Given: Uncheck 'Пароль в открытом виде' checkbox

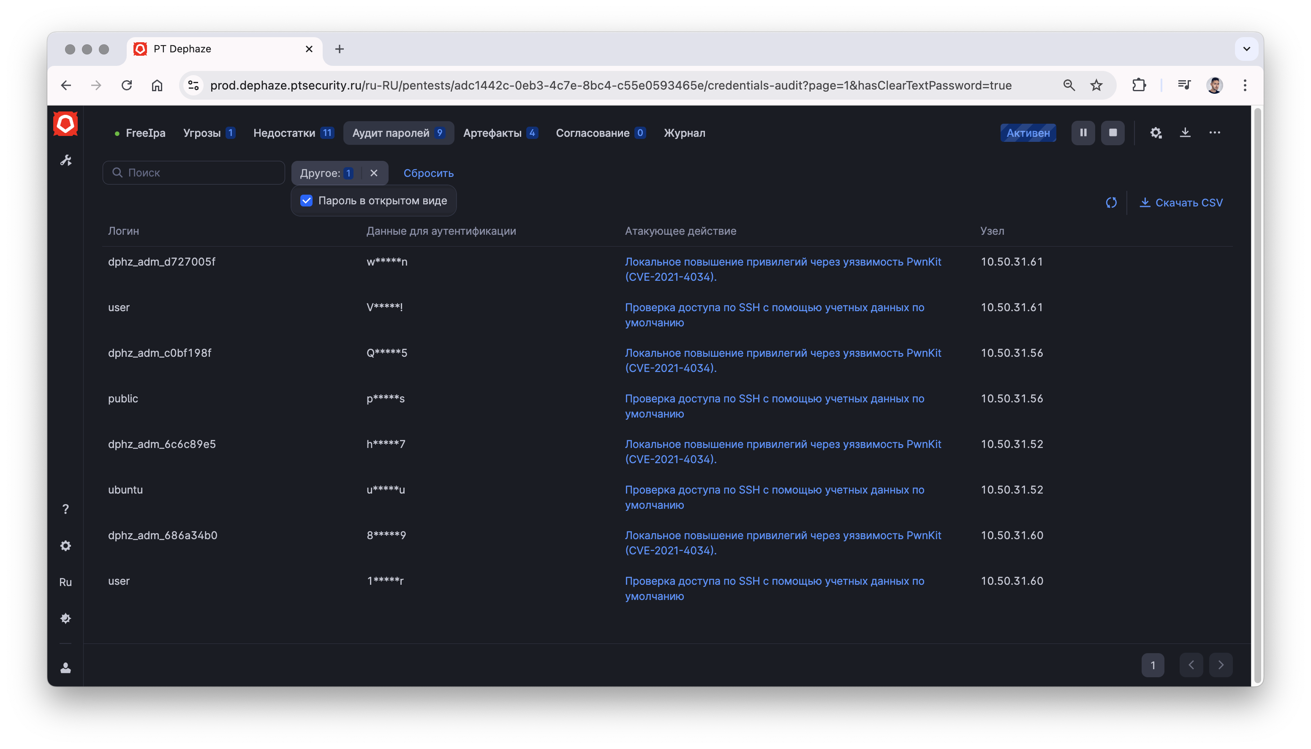Looking at the screenshot, I should (x=307, y=201).
